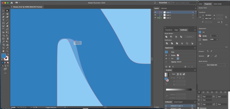Screen dimensions: 230x109
Task: Select the Zoom tool
Action: [7, 51]
